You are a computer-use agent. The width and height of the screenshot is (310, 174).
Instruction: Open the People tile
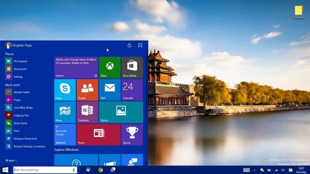click(x=87, y=90)
